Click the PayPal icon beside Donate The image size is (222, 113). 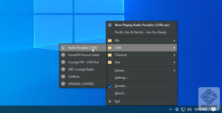tap(110, 86)
